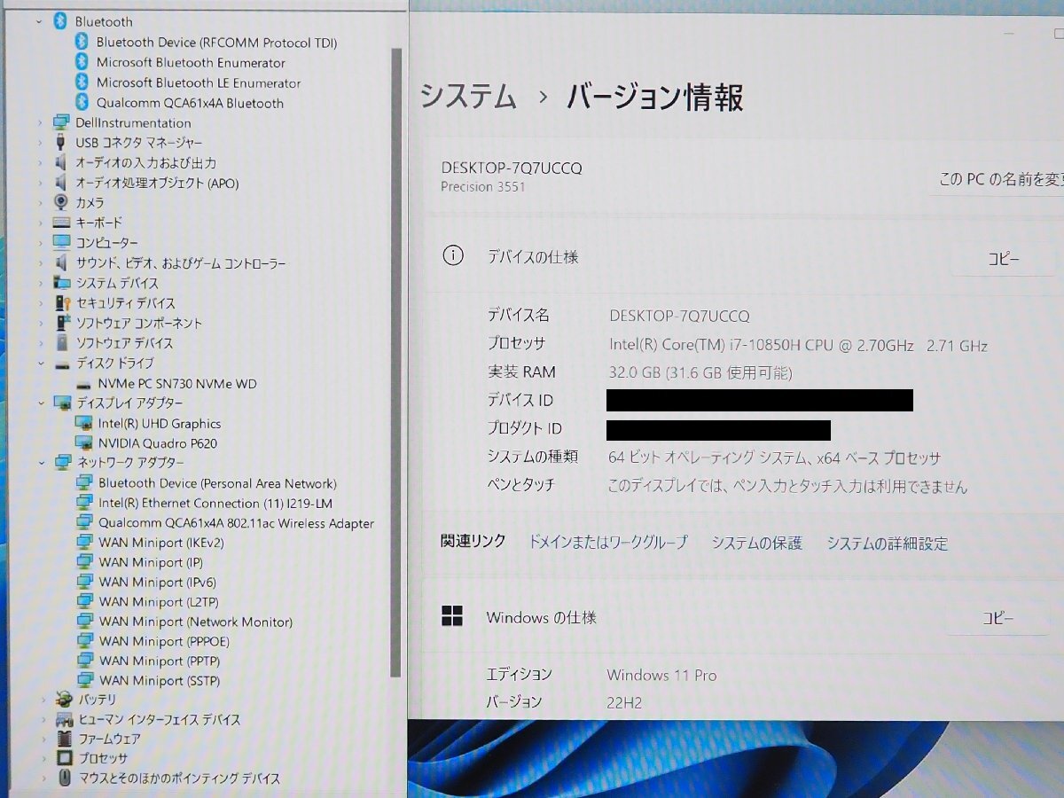Viewport: 1064px width, 798px height.
Task: Click the processor value i7-10850H text
Action: coord(798,345)
